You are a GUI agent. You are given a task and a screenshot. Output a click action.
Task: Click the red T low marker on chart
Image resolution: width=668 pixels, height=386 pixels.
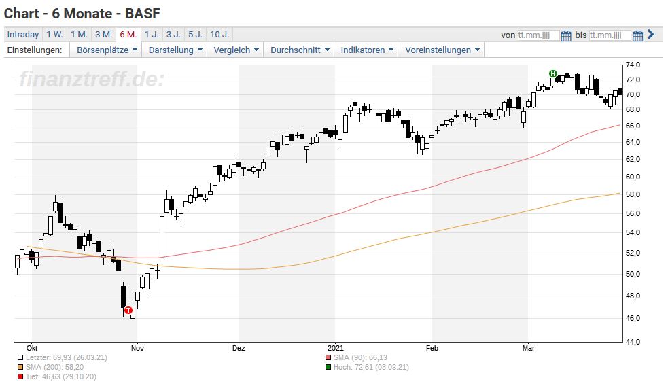coord(128,310)
